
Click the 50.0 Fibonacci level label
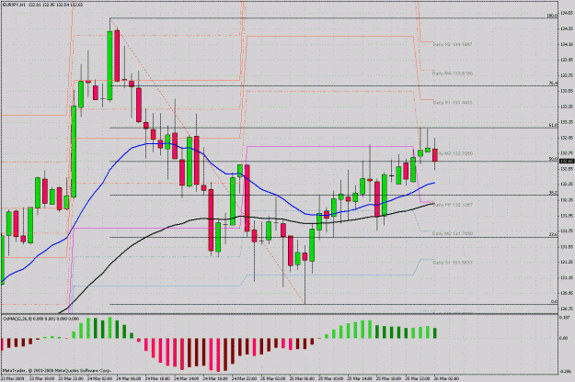click(x=553, y=159)
